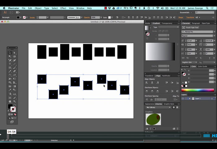Select the Zoom tool
Image resolution: width=217 pixels, height=149 pixels.
coord(14,102)
